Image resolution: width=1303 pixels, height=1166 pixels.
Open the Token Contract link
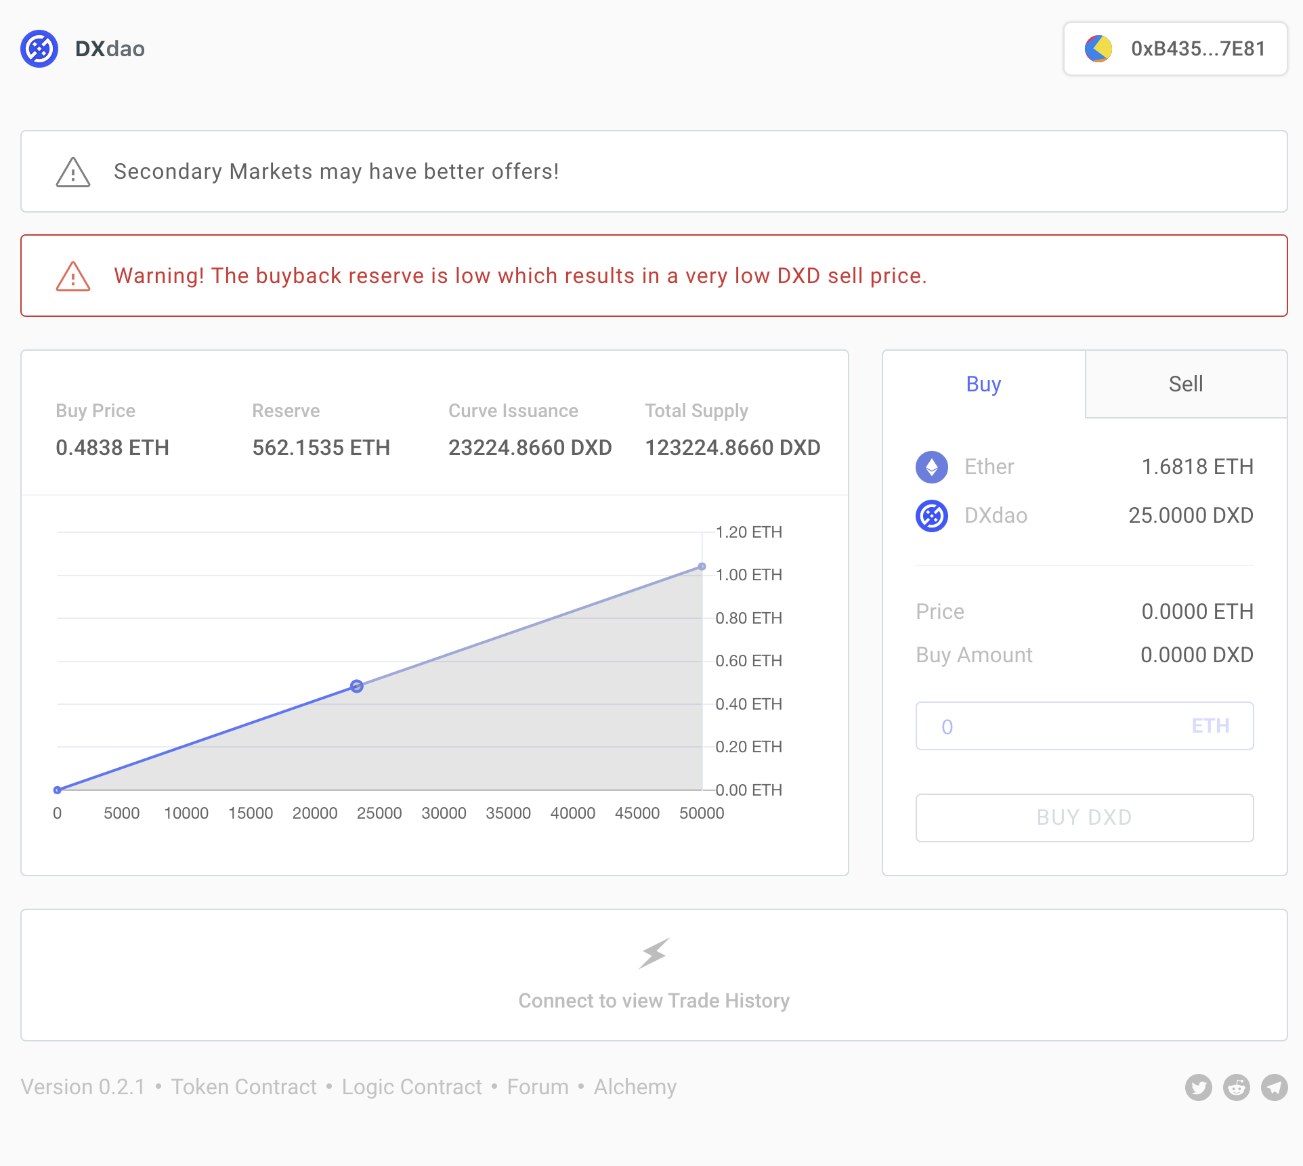[244, 1087]
